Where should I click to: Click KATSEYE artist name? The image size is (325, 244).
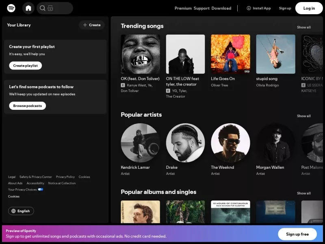pos(309,91)
